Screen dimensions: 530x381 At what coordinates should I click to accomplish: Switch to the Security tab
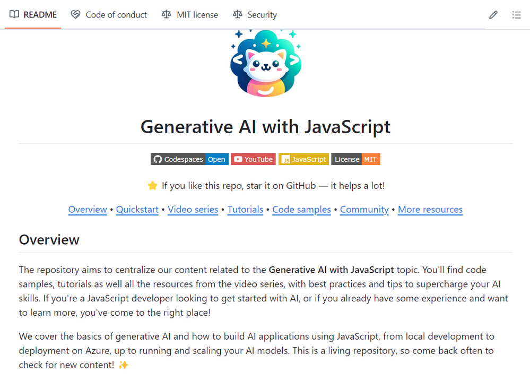tap(255, 15)
